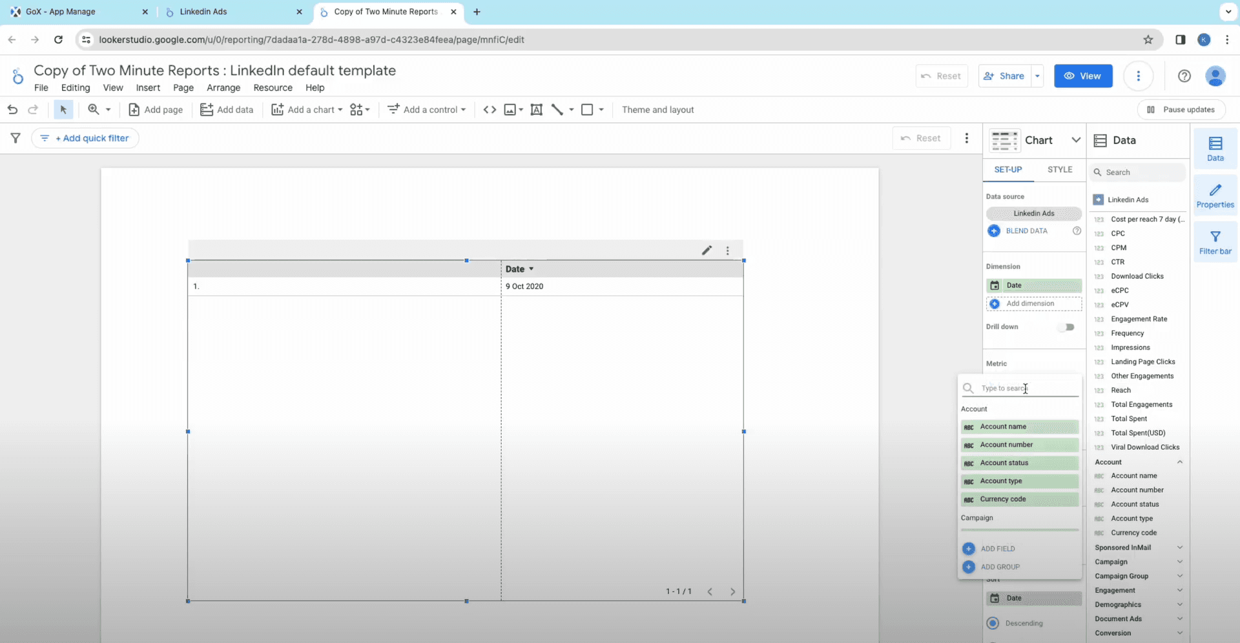The width and height of the screenshot is (1240, 643).
Task: Click the Data panel Search field
Action: click(x=1138, y=172)
